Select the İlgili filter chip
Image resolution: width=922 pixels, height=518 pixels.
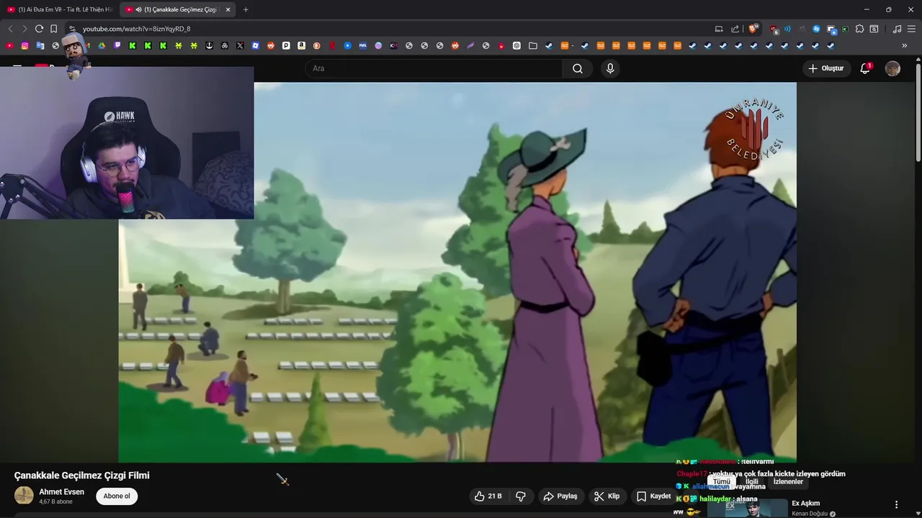click(752, 481)
